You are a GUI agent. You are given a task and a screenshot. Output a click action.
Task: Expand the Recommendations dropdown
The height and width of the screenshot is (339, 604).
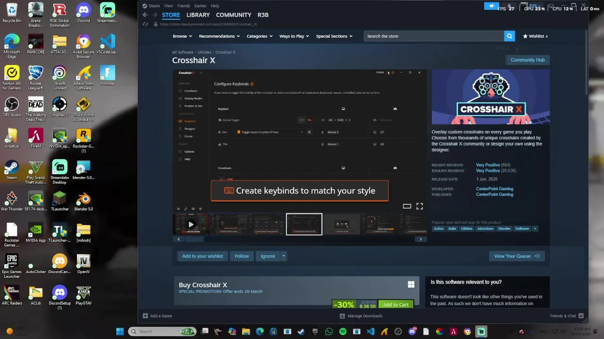pyautogui.click(x=219, y=36)
